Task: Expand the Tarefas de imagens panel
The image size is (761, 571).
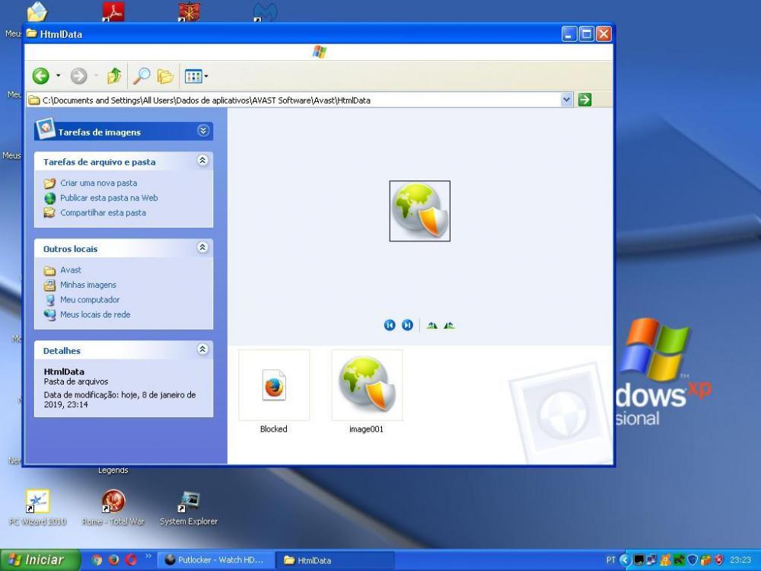Action: click(x=202, y=131)
